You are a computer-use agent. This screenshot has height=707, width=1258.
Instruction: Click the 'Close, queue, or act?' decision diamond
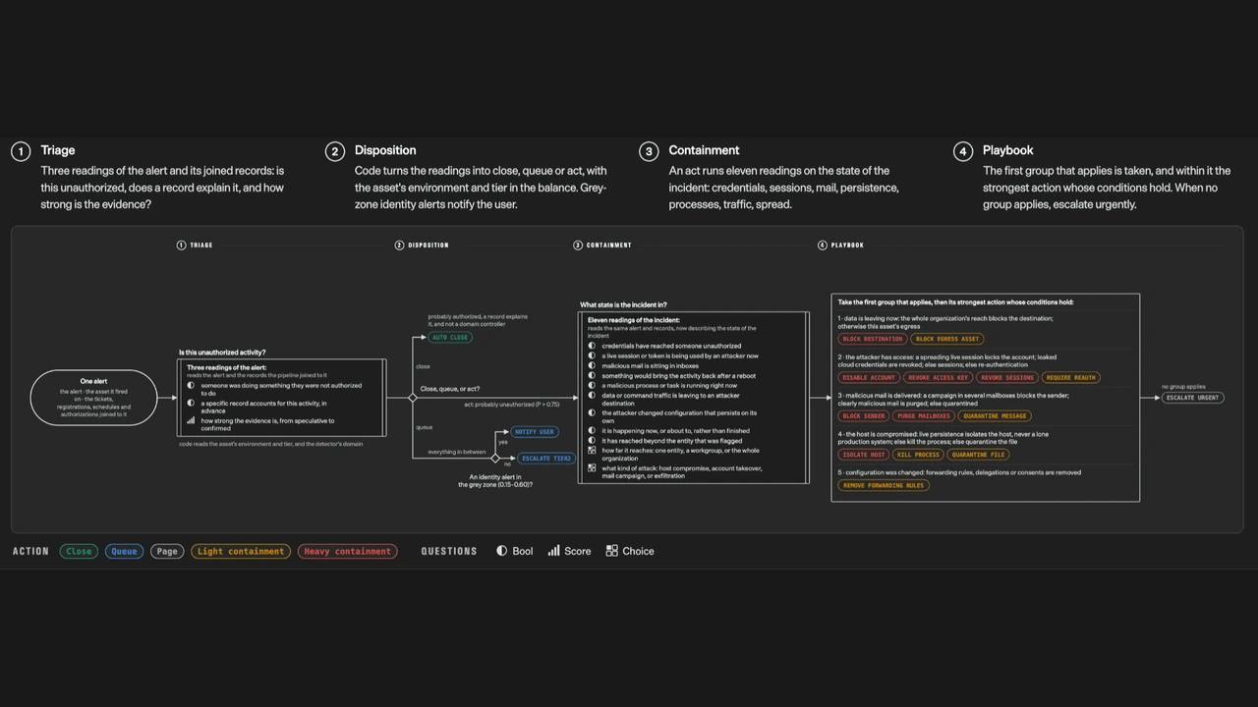pos(413,398)
